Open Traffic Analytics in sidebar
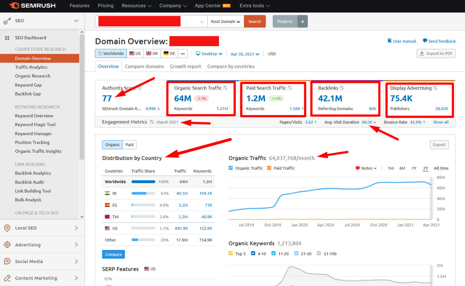Viewport: 465px width, 286px height. coord(31,67)
